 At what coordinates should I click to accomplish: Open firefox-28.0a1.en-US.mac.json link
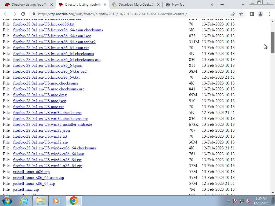[40, 101]
